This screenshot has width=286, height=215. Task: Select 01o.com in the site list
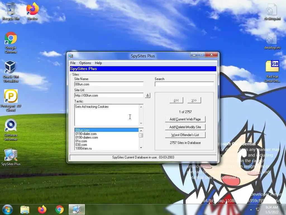click(107, 141)
